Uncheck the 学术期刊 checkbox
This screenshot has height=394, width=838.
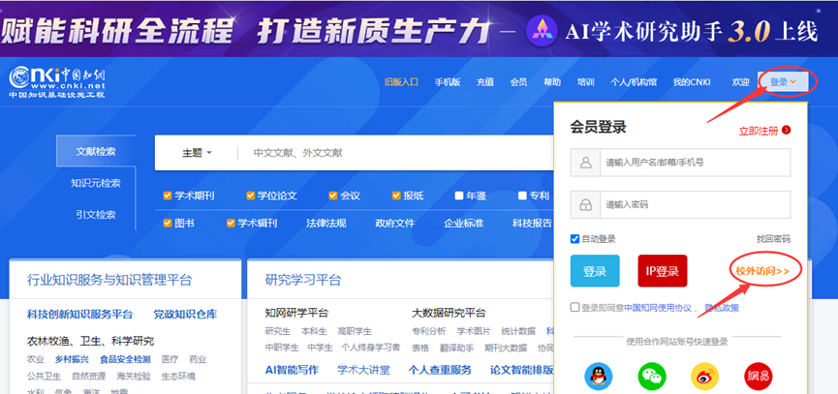click(x=168, y=196)
